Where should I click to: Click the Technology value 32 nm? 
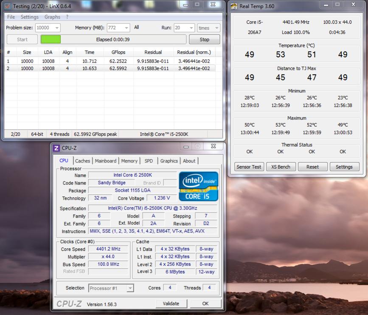tap(100, 198)
